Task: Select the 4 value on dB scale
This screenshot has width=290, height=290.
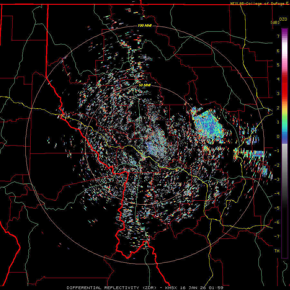Action: coord(278,79)
